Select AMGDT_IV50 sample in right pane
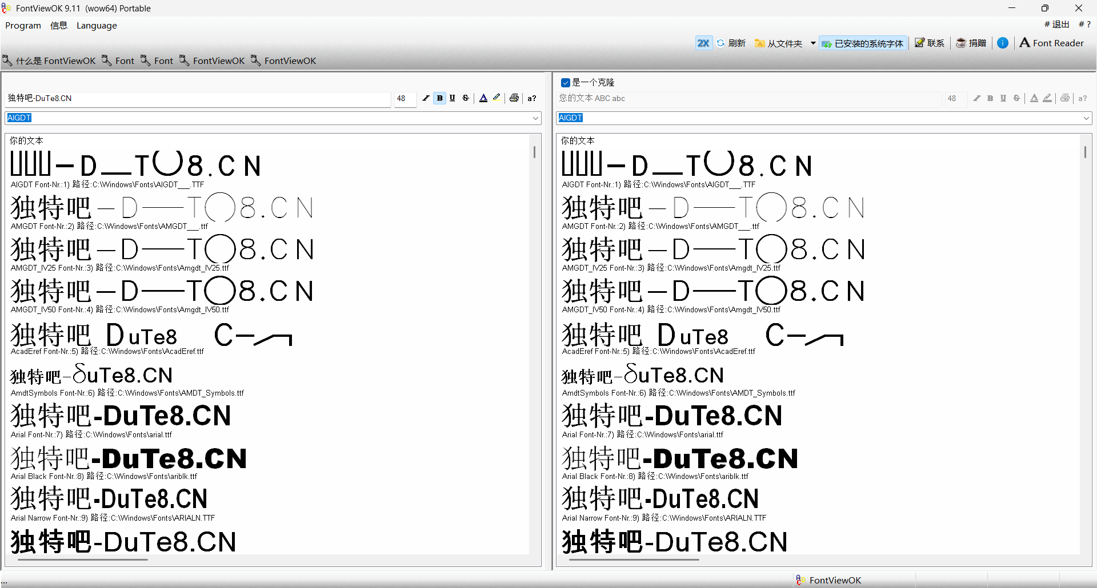This screenshot has height=588, width=1097. point(712,291)
